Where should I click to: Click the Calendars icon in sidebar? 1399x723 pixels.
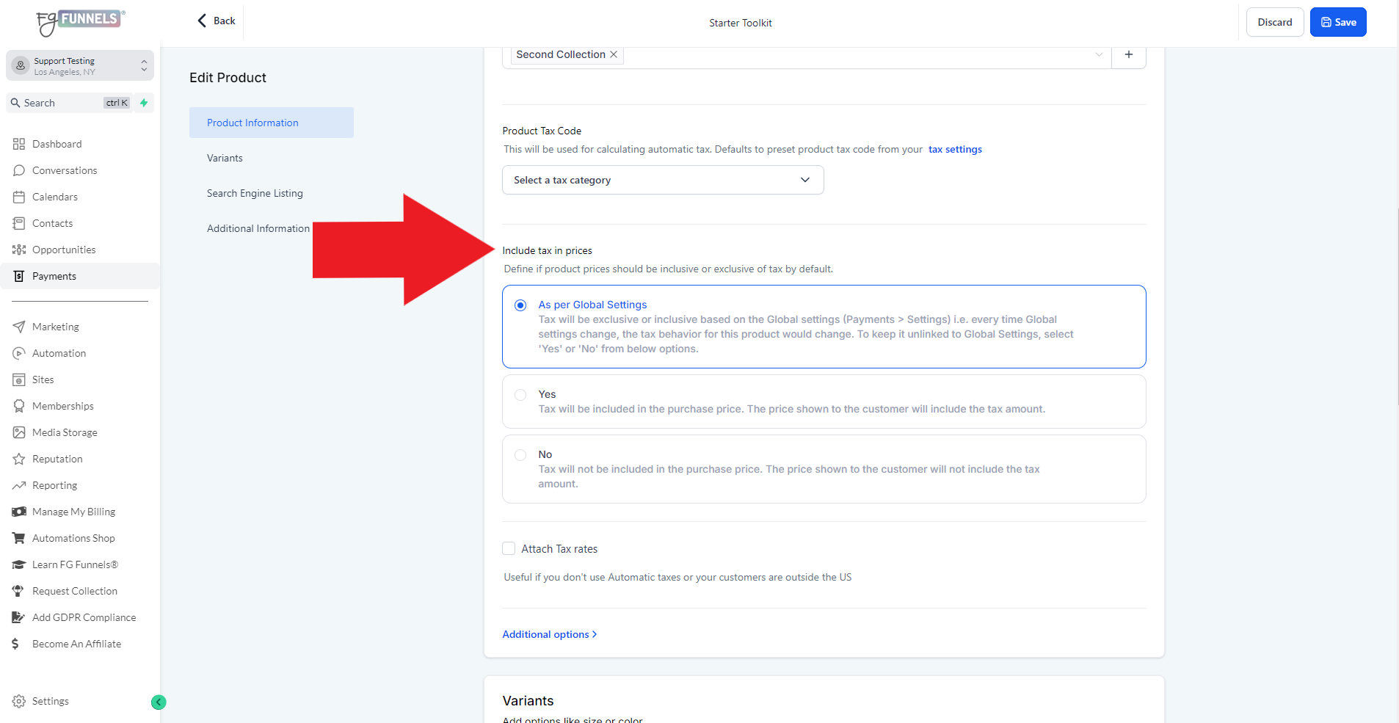point(19,197)
